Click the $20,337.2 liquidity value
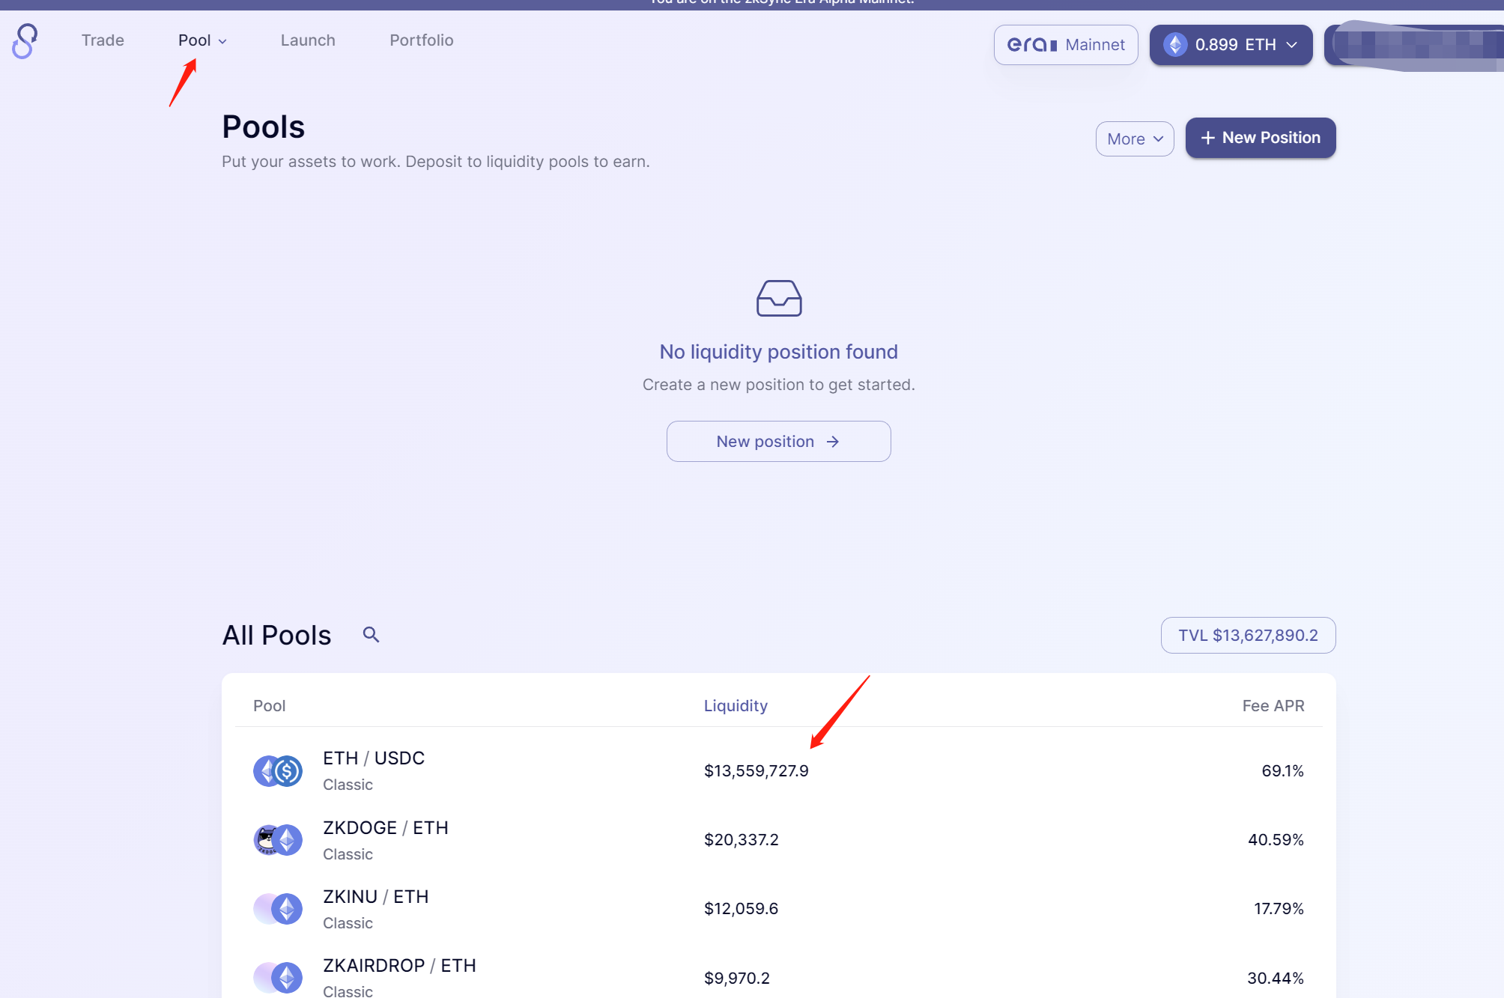 [742, 839]
